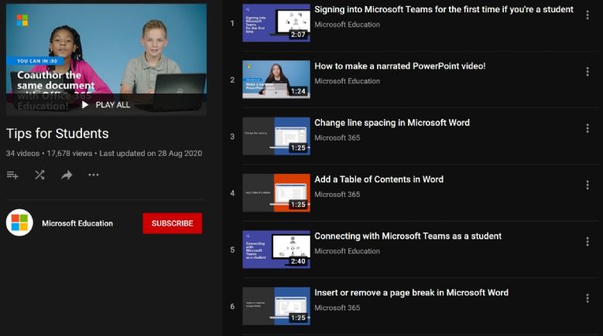Viewport: 603px width, 336px height.
Task: Click thumbnail of Change line spacing video
Action: (276, 136)
